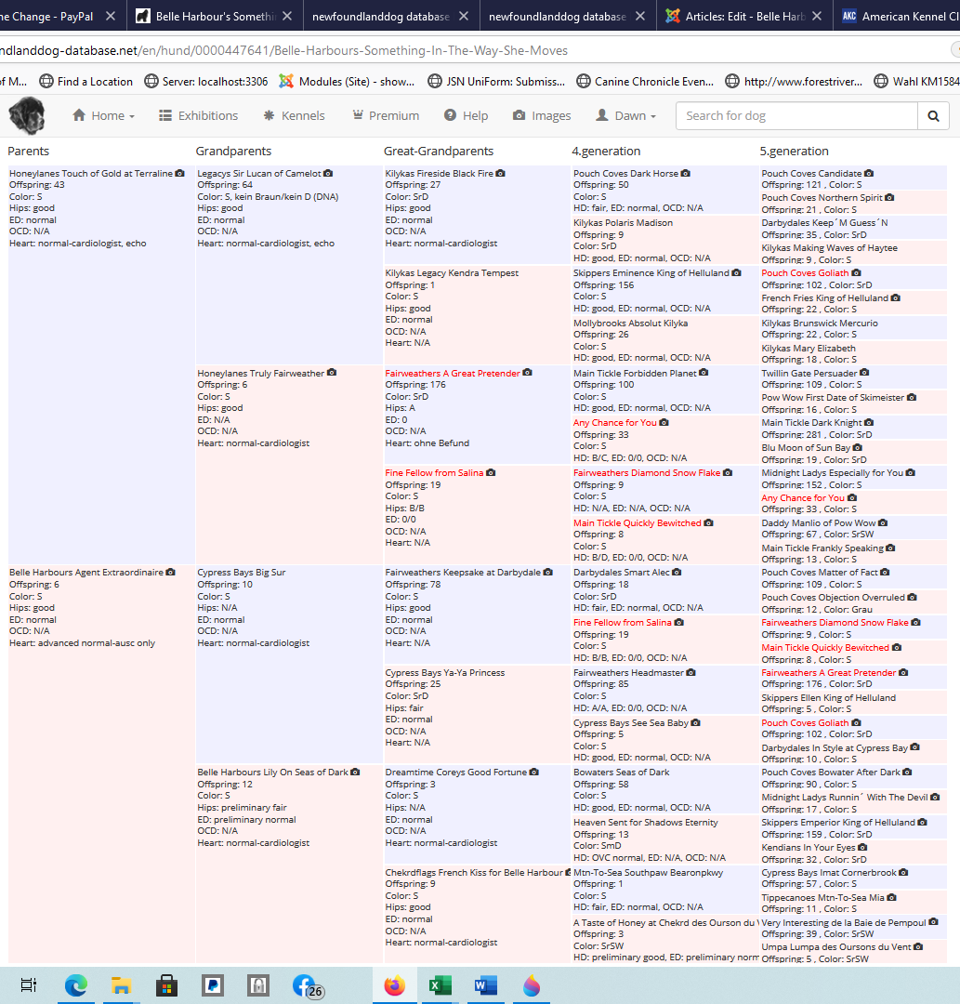Open Firefox from the taskbar
960x1004 pixels.
(x=395, y=985)
